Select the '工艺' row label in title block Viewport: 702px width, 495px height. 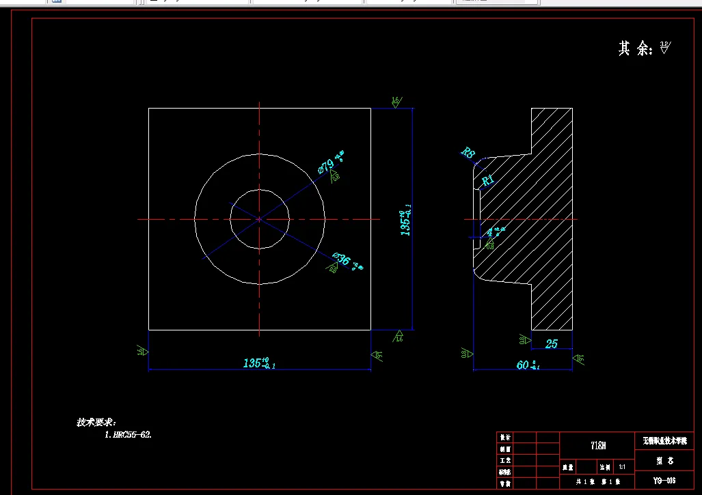point(505,461)
